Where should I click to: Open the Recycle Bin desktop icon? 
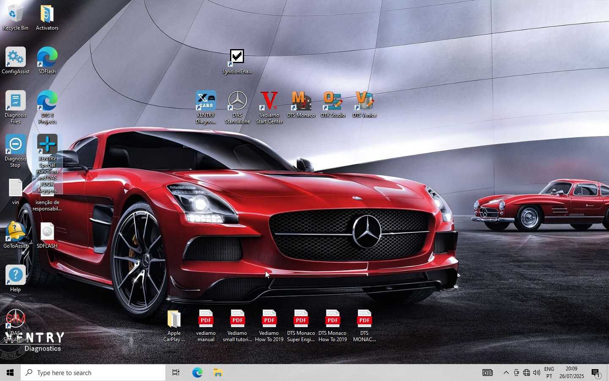16,17
